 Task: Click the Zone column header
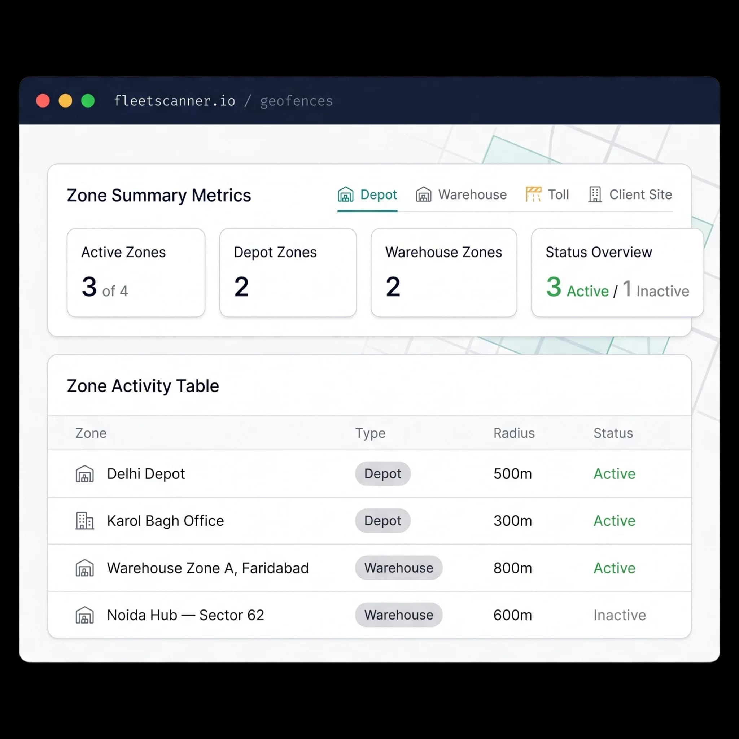click(91, 433)
